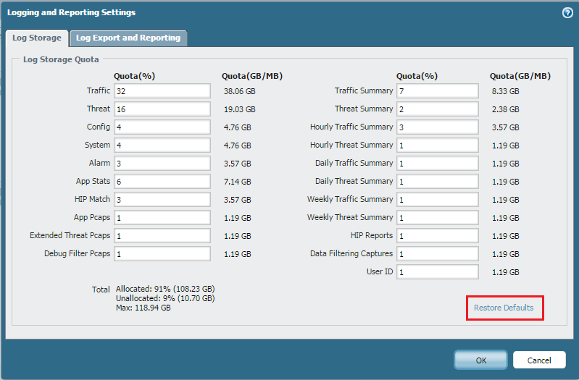Image resolution: width=579 pixels, height=380 pixels.
Task: Click into the HIP Match quota field
Action: (162, 199)
